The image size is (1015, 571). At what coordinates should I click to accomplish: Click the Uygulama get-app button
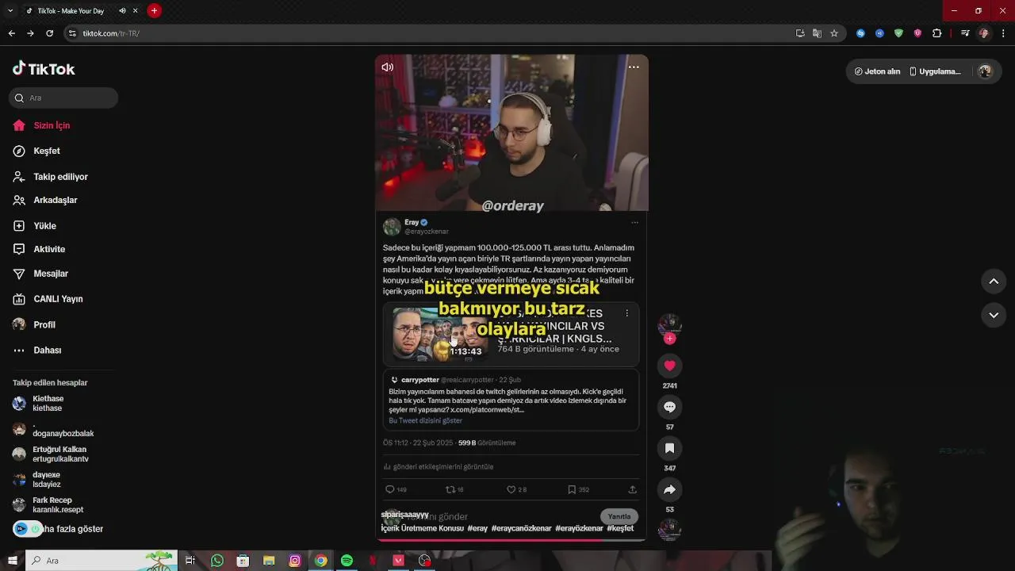tap(935, 71)
